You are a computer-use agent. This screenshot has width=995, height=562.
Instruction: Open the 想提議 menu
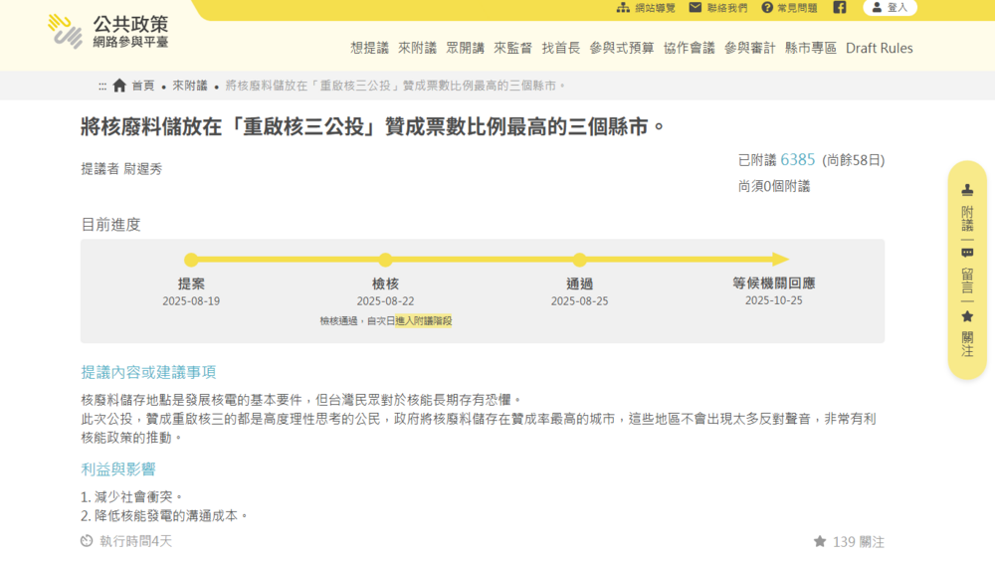coord(369,48)
